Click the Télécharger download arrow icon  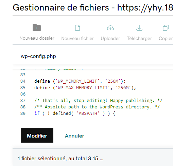pos(139,28)
